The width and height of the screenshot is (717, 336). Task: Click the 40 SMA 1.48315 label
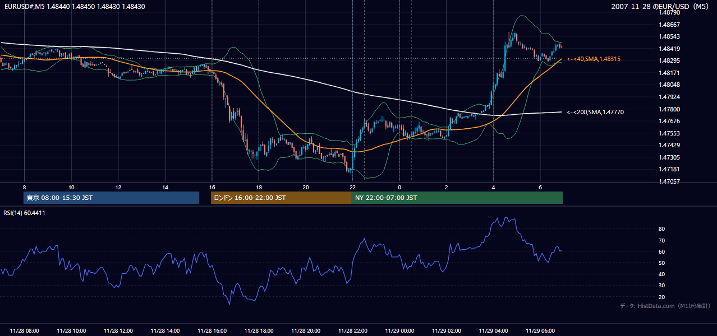tap(594, 59)
